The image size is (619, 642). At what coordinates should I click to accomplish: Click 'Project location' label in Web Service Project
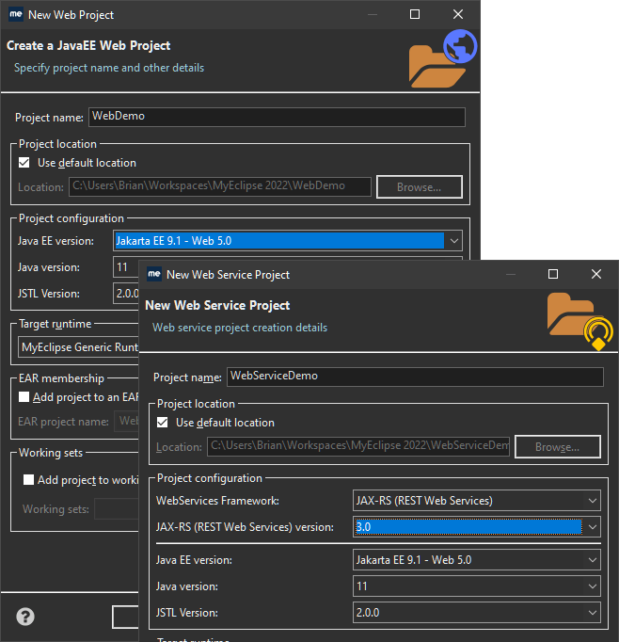pyautogui.click(x=196, y=404)
